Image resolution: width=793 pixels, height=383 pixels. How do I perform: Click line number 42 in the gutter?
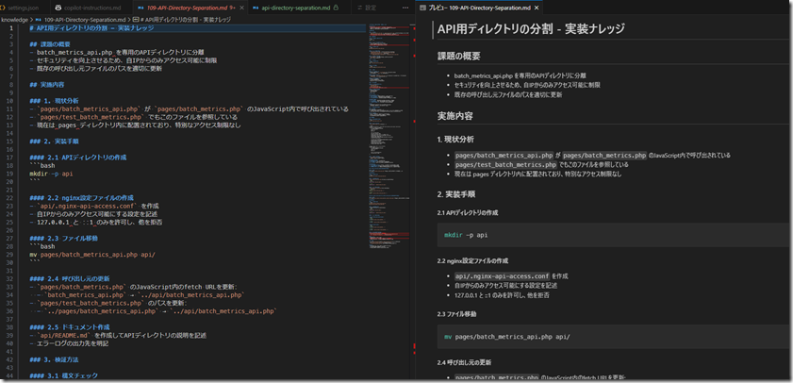[x=10, y=359]
